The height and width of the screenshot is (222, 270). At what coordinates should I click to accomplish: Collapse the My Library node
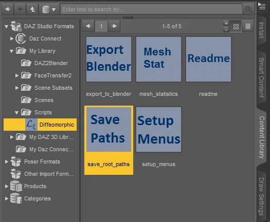(11, 51)
